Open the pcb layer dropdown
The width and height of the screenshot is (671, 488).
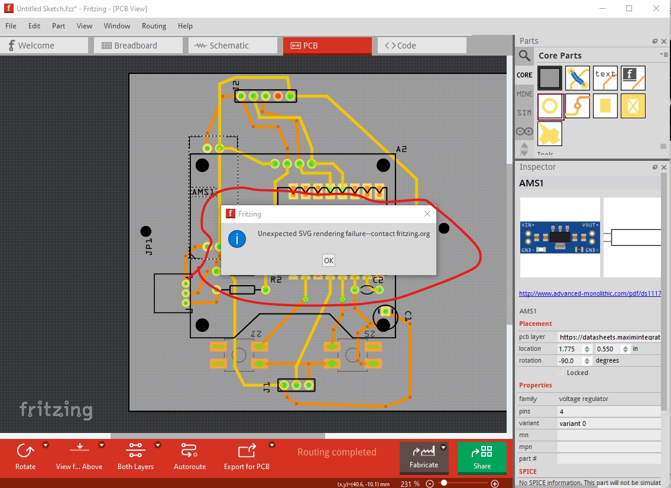(x=610, y=337)
